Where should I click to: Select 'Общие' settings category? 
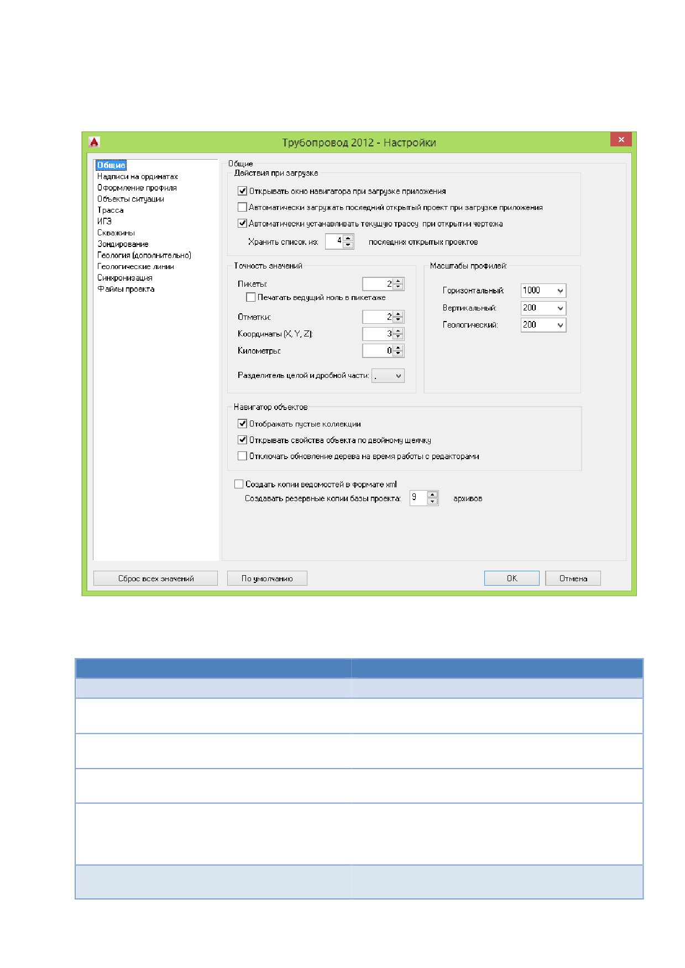click(111, 165)
